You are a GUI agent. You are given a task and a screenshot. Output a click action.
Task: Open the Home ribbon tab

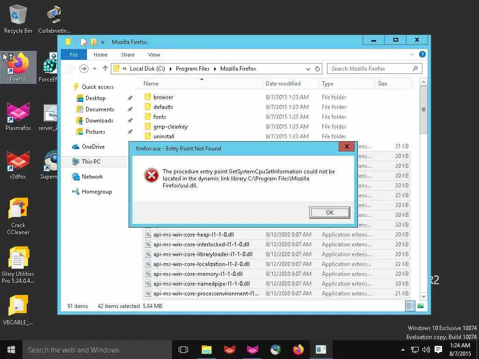[x=100, y=55]
